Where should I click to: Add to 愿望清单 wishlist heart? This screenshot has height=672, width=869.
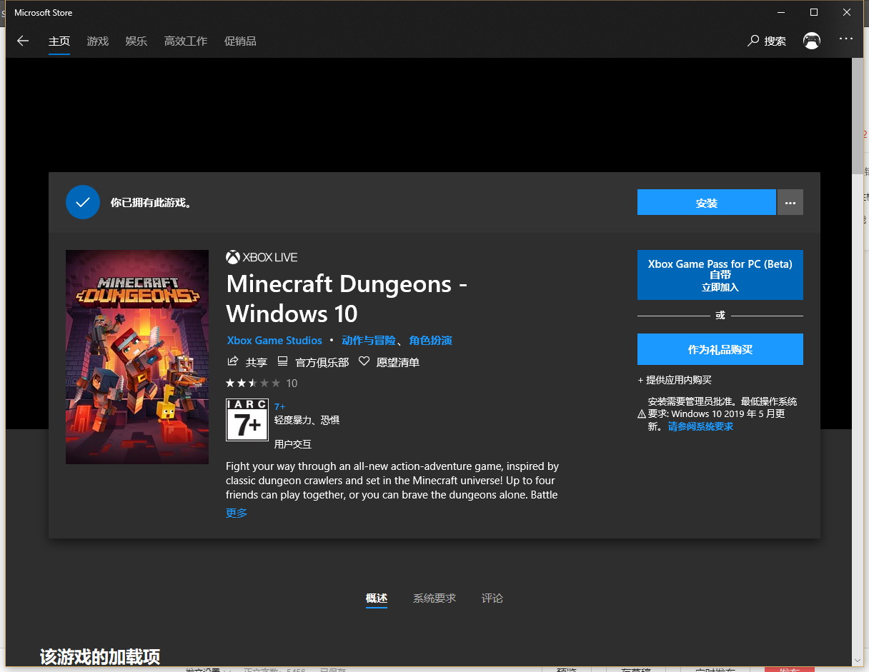(364, 361)
